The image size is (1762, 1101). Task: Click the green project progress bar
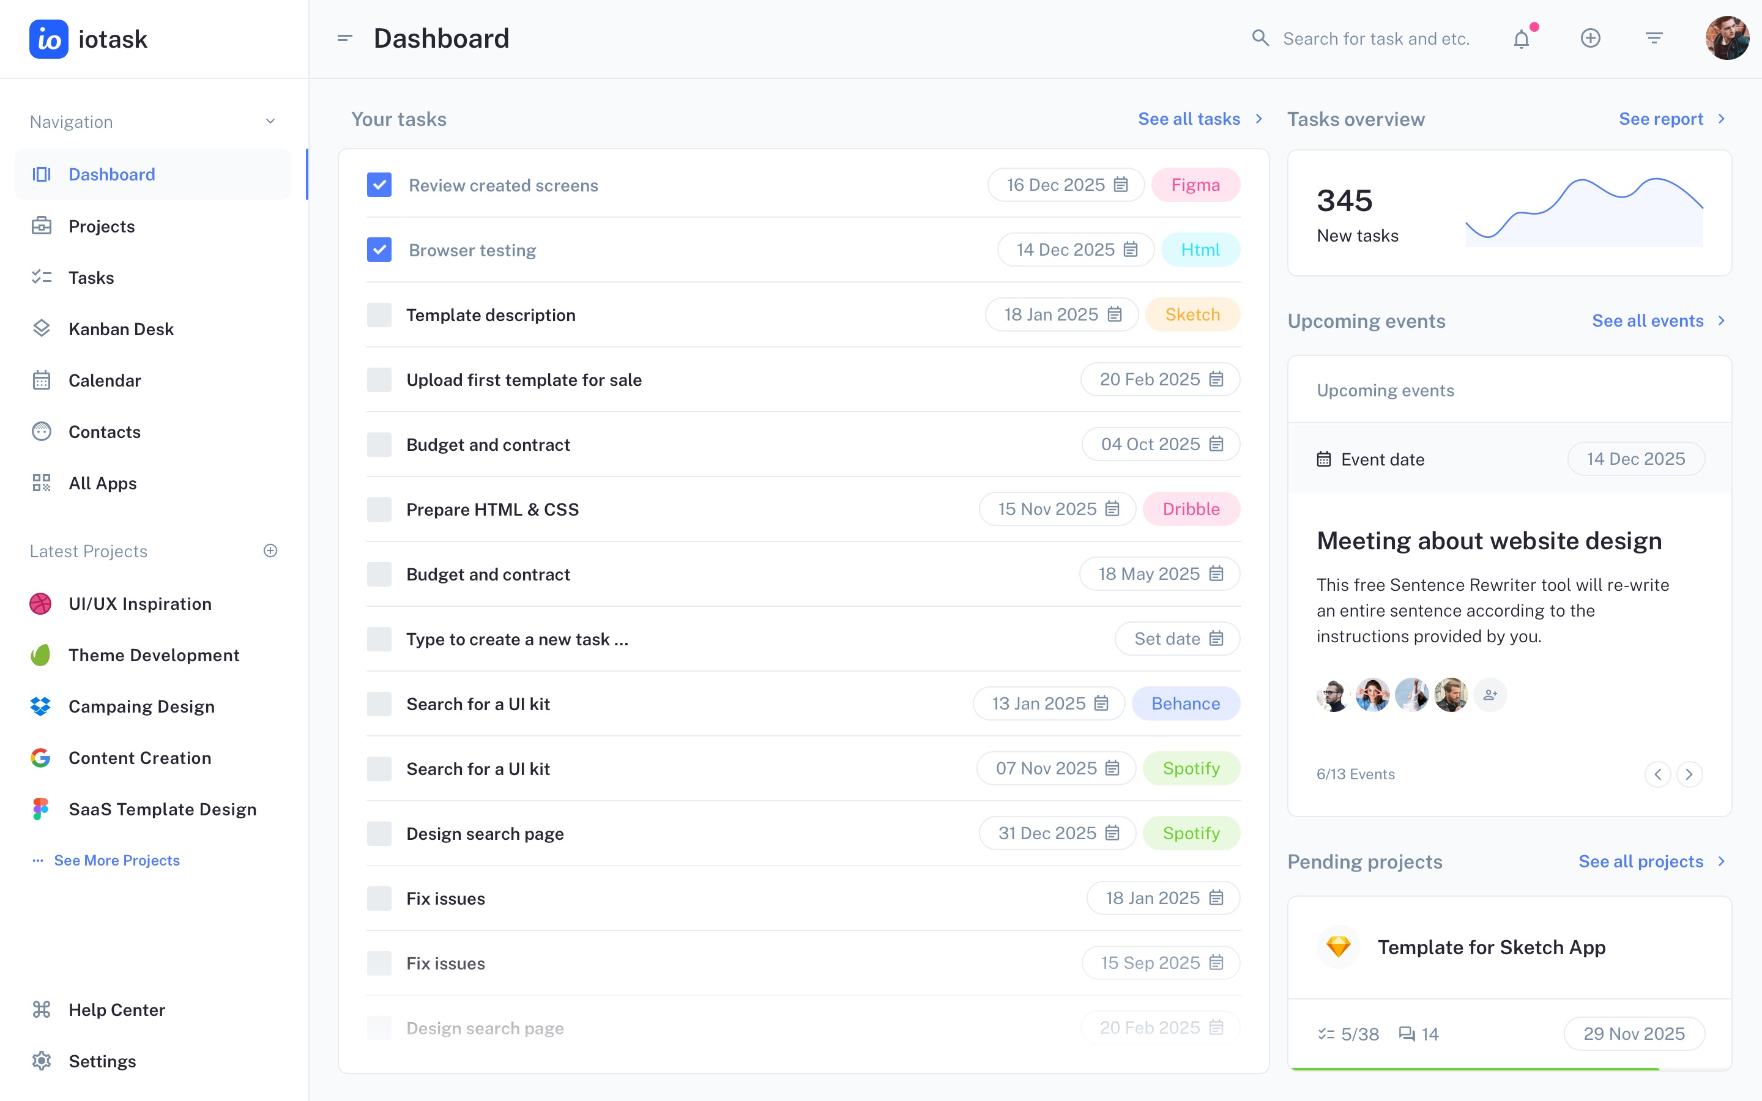(1474, 1068)
